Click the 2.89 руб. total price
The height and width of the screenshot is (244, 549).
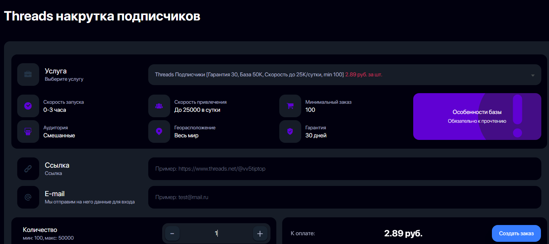pos(403,233)
